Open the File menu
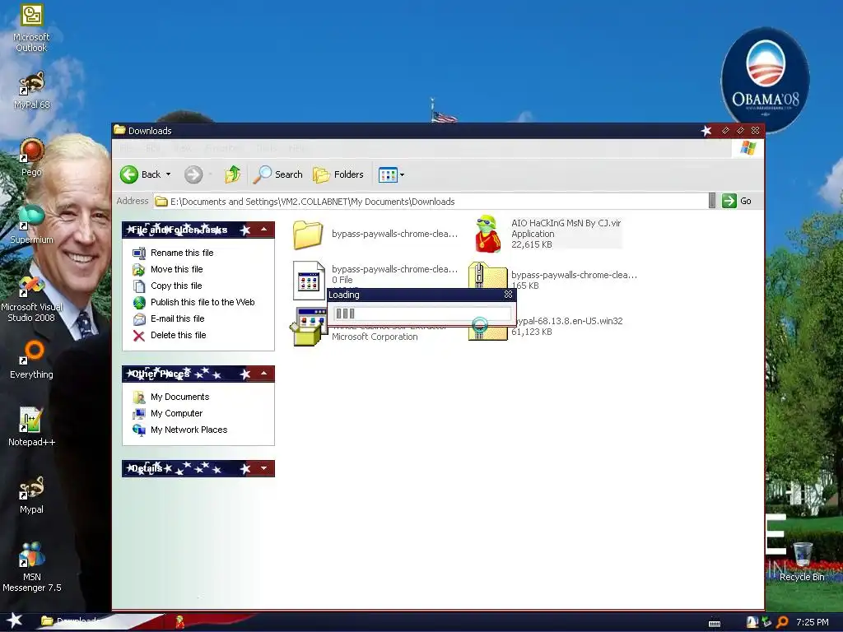The height and width of the screenshot is (632, 843). pyautogui.click(x=126, y=148)
